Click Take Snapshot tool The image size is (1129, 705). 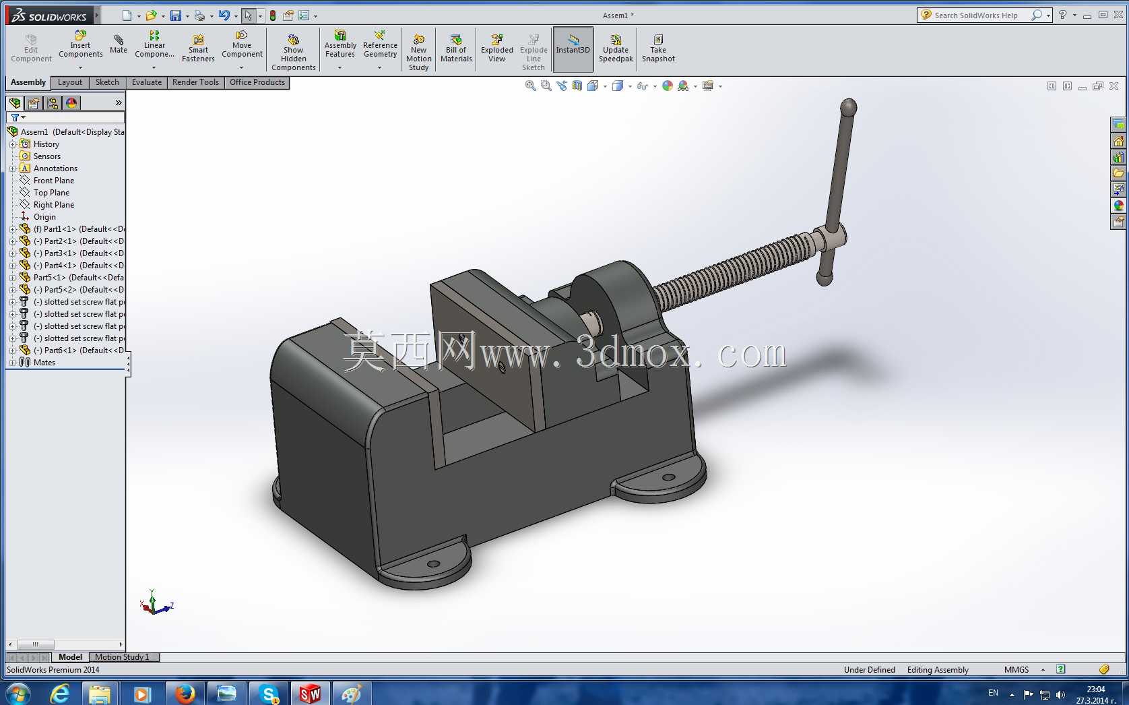pos(658,49)
